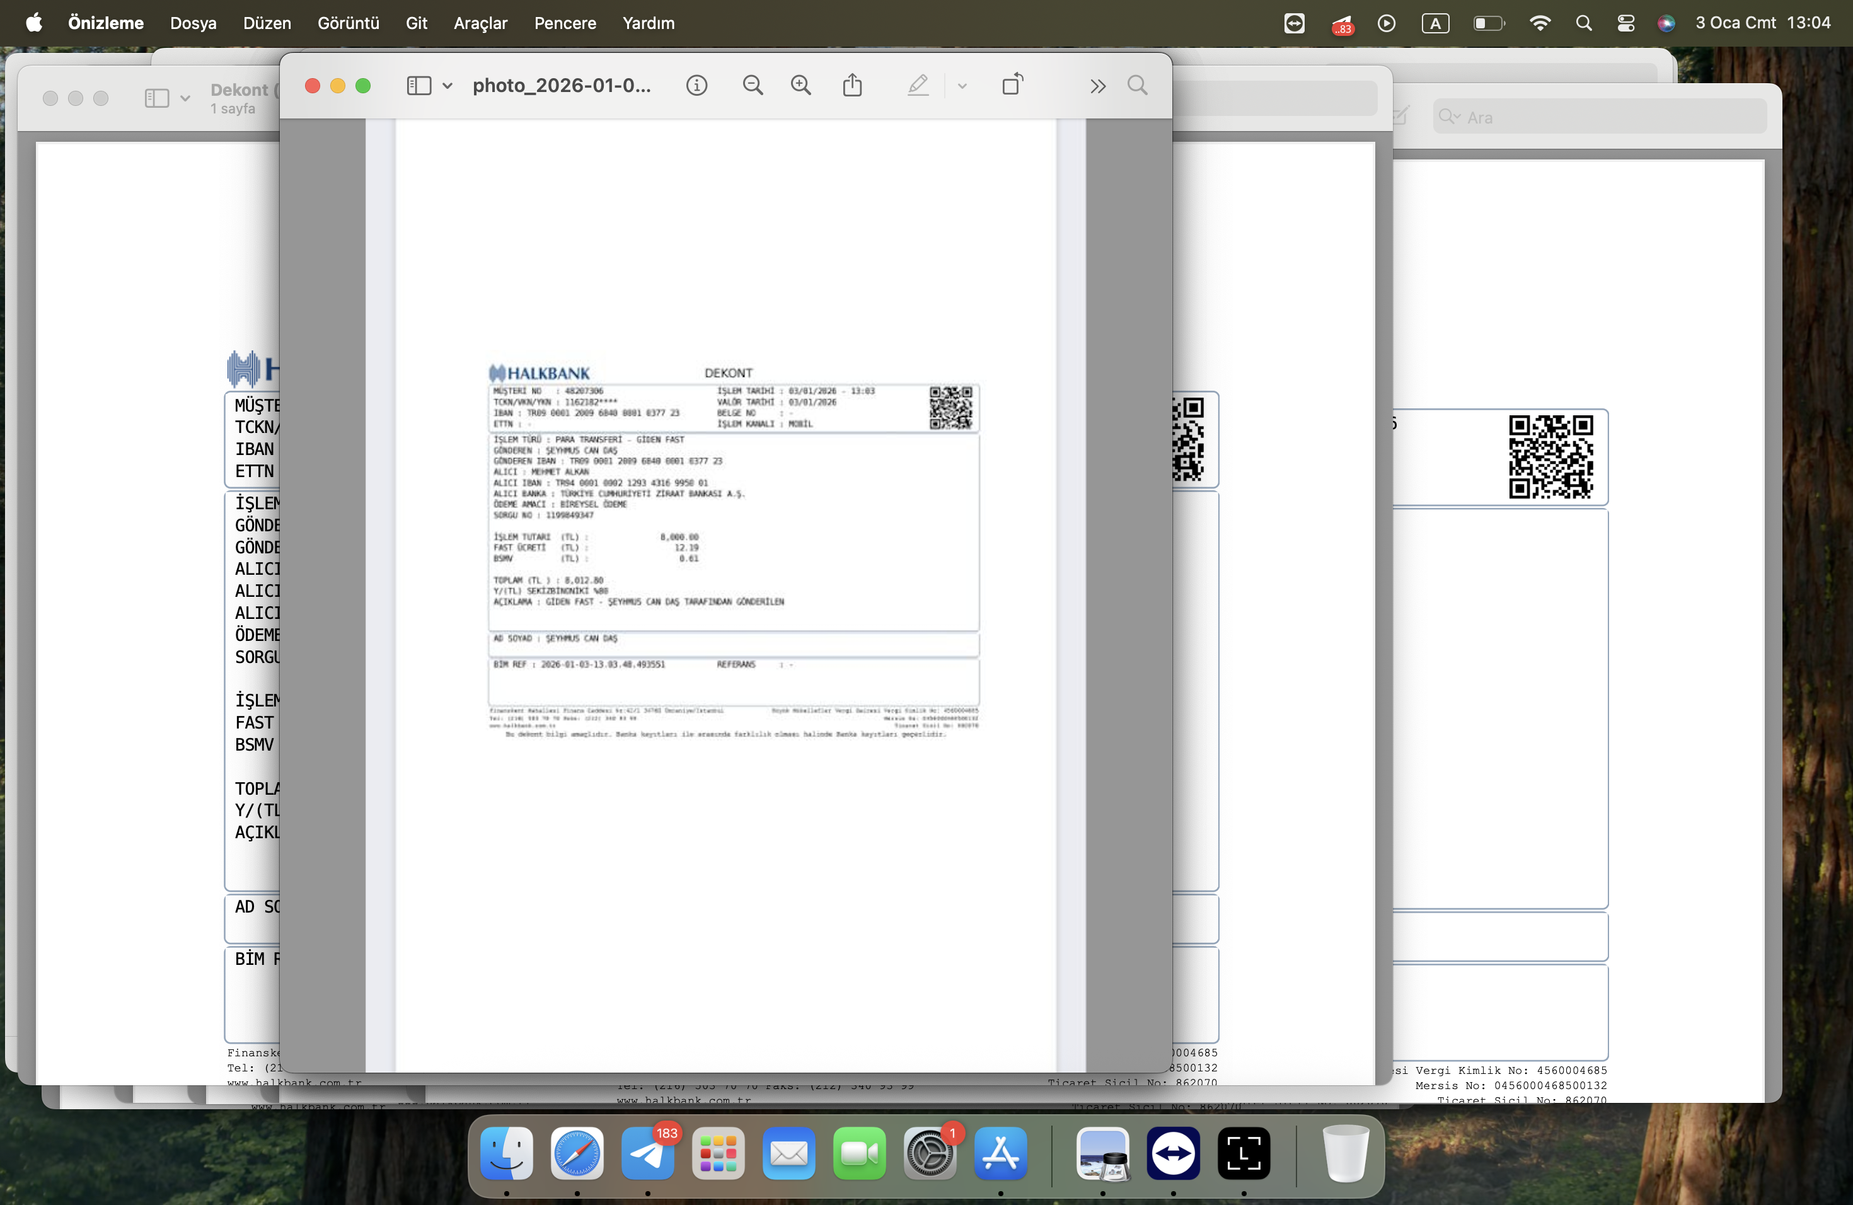
Task: Click the "1 sayfa" page count label
Action: tap(233, 109)
